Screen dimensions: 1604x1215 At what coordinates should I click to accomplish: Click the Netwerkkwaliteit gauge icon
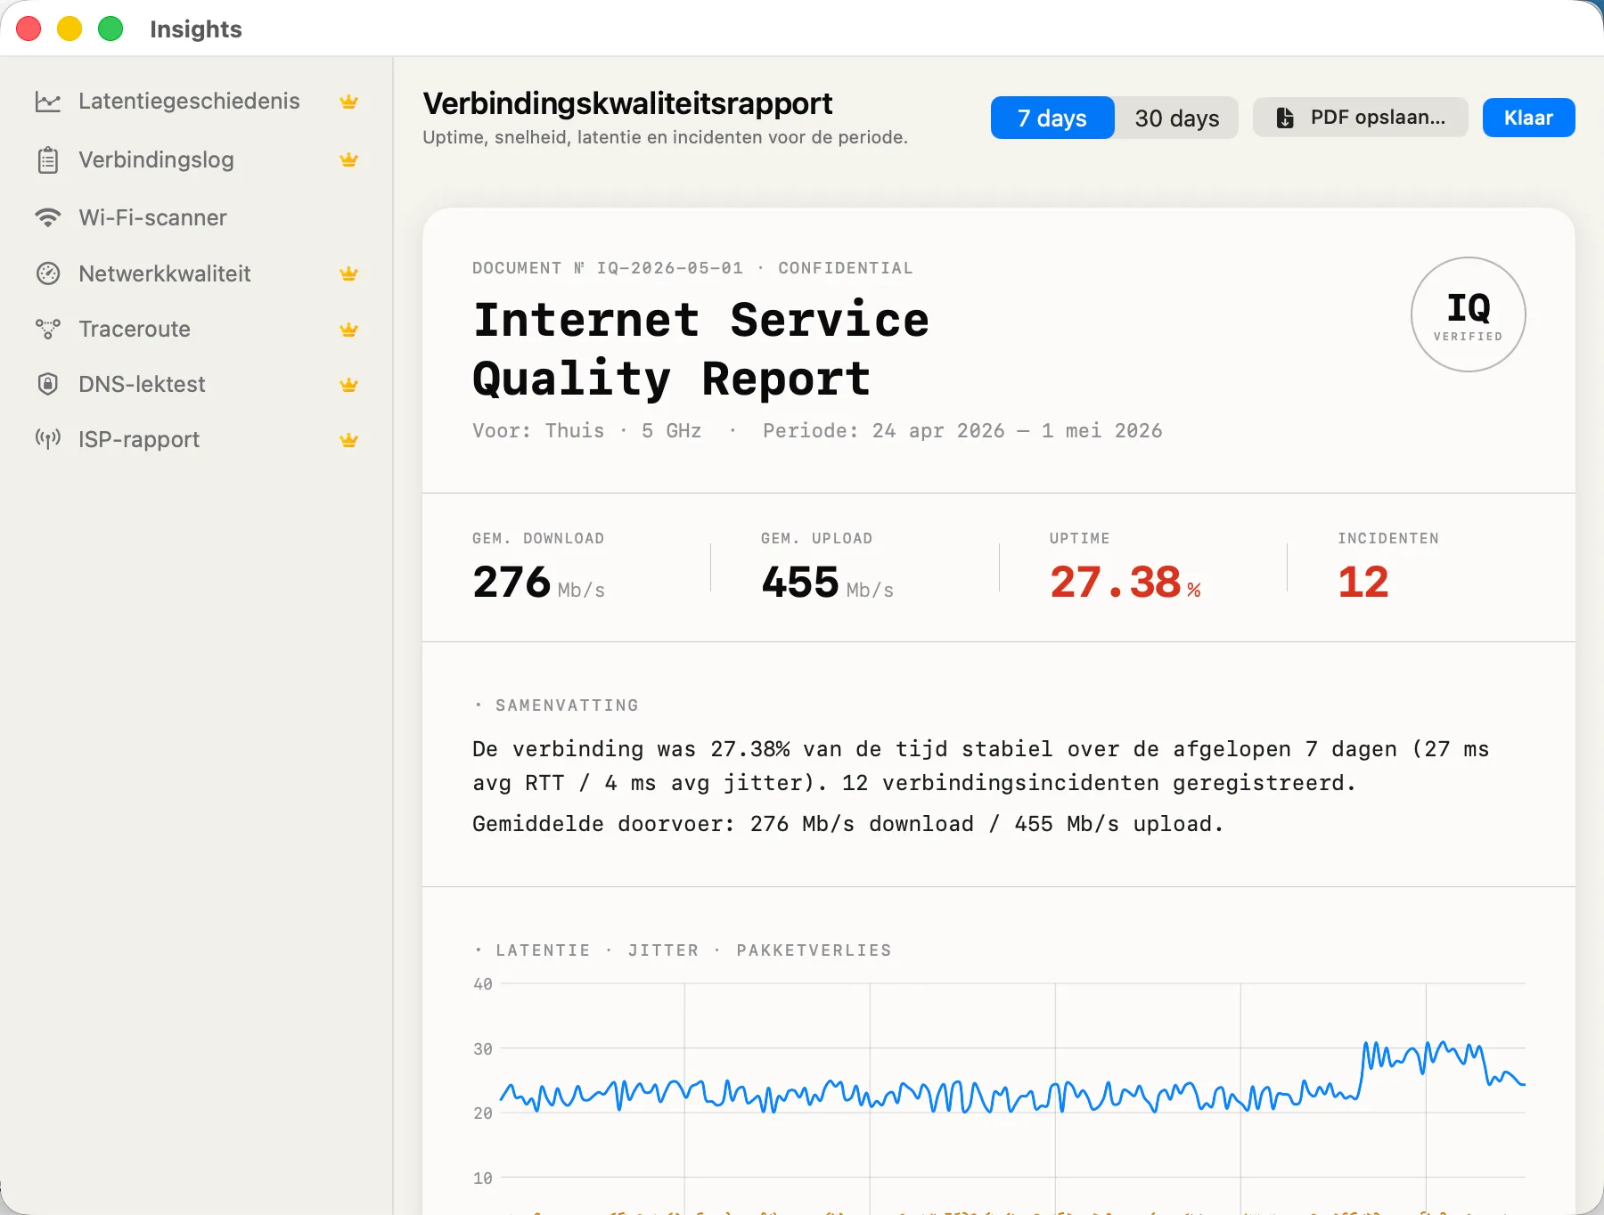(x=48, y=273)
